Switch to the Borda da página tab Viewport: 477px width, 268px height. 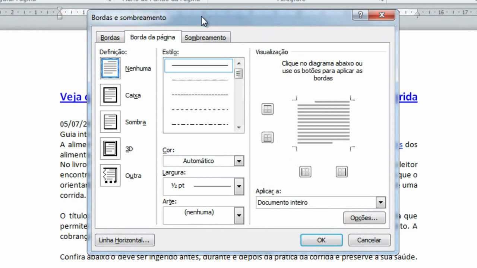pyautogui.click(x=152, y=37)
